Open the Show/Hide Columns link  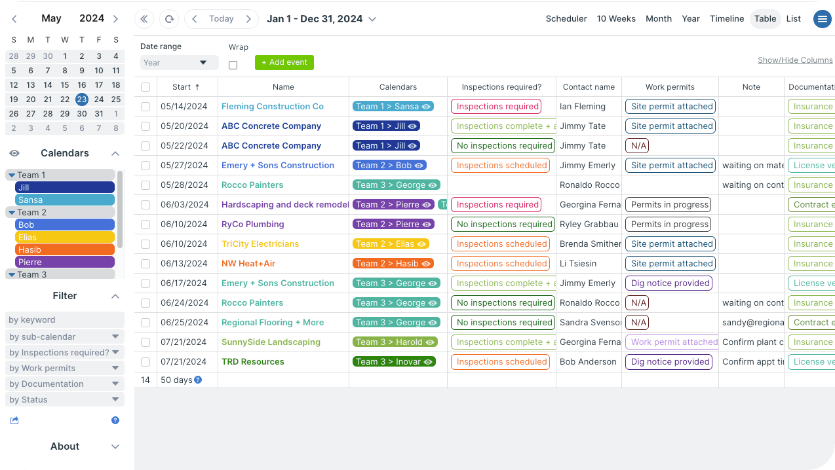pos(795,60)
